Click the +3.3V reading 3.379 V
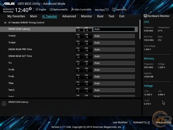The height and width of the screenshot is (130, 173). click(147, 104)
